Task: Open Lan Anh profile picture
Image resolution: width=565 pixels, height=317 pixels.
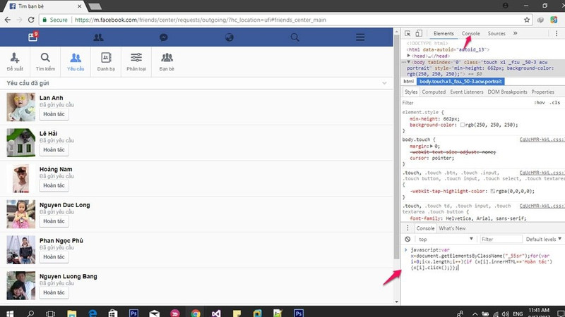Action: (x=21, y=107)
